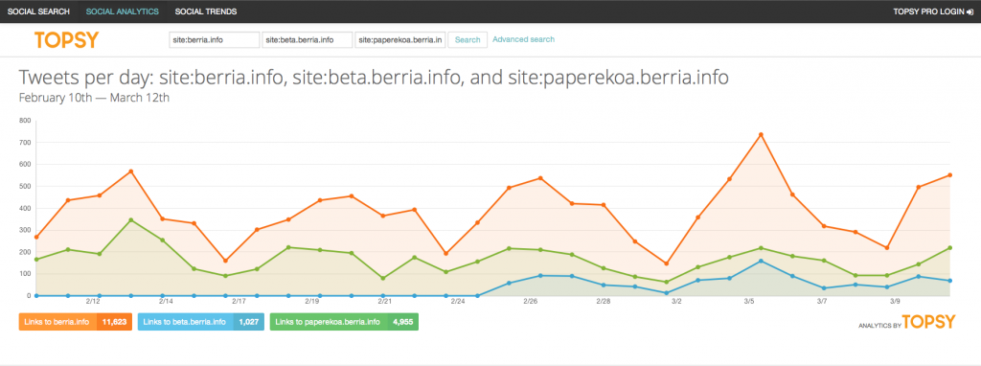
Task: Open the Social Analytics tab
Action: (x=122, y=11)
